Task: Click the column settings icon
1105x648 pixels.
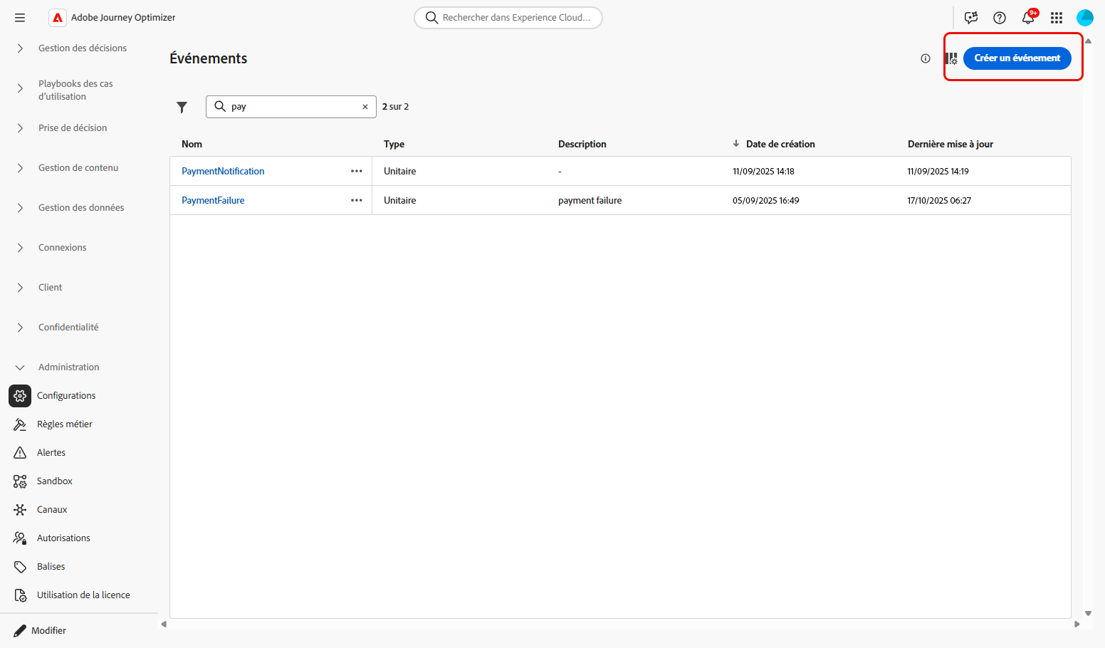Action: tap(951, 58)
